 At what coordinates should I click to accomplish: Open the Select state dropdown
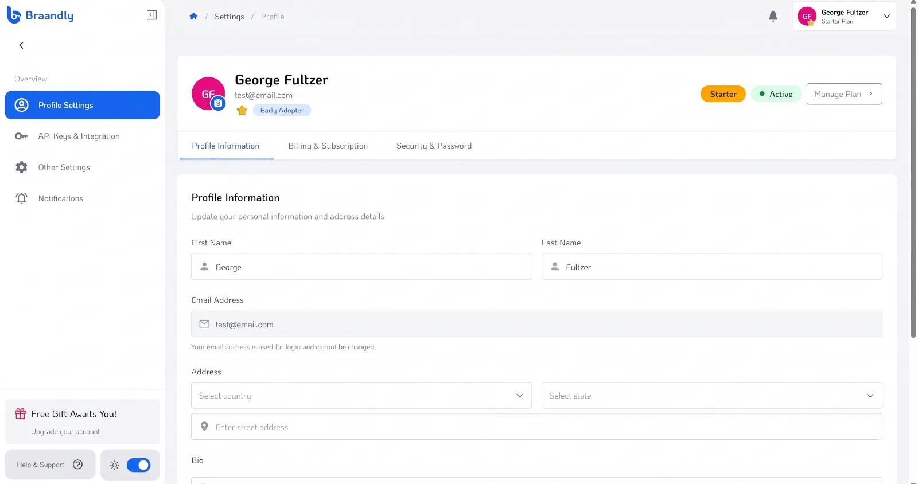712,396
